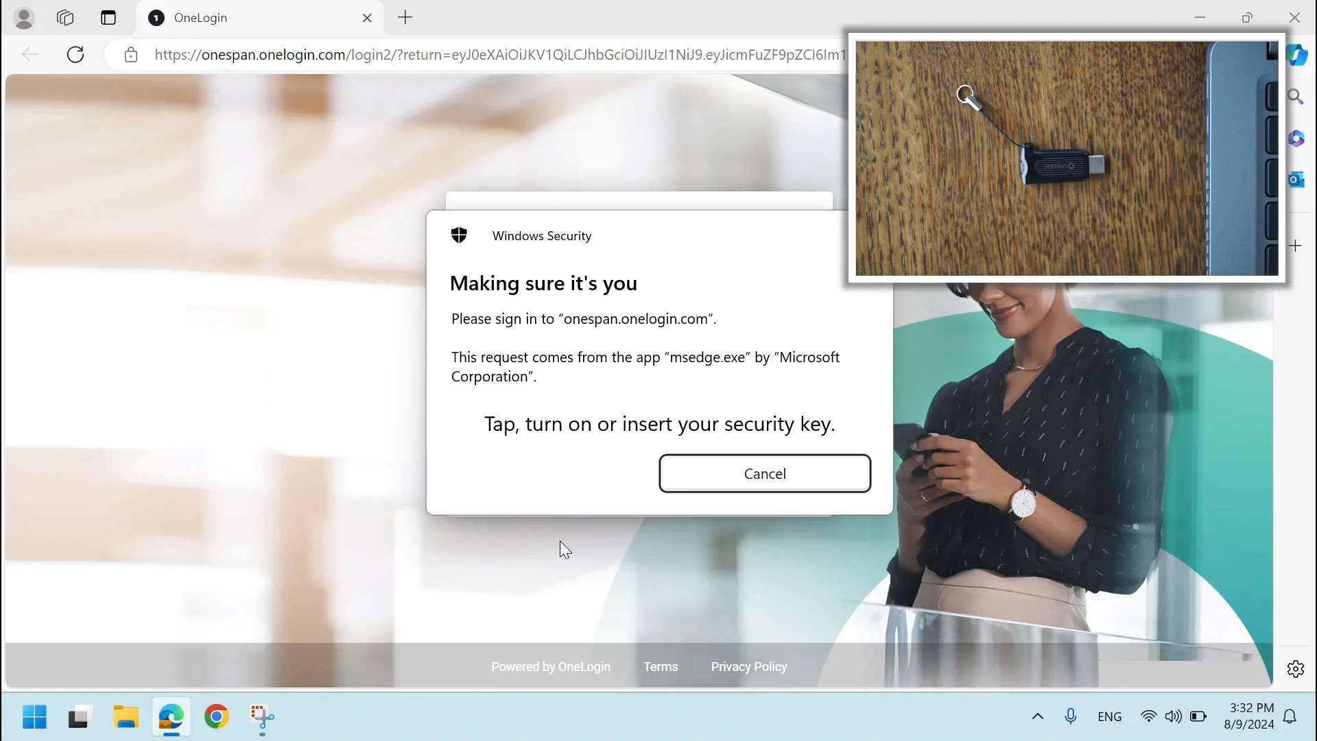Click the browser profile avatar icon
The width and height of the screenshot is (1317, 741).
[24, 19]
